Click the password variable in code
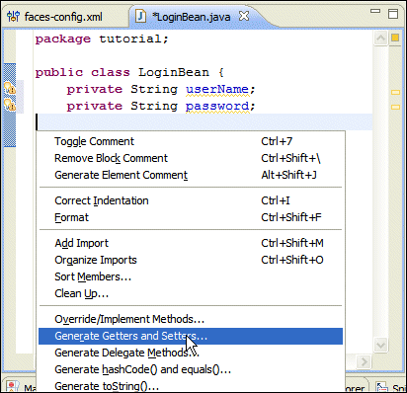This screenshot has width=407, height=393. pos(217,106)
